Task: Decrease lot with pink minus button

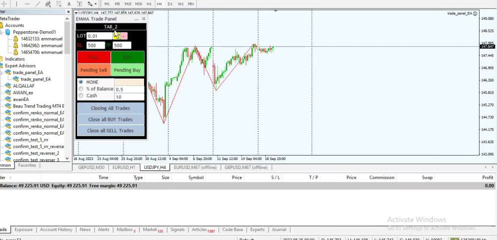Action: pos(123,36)
